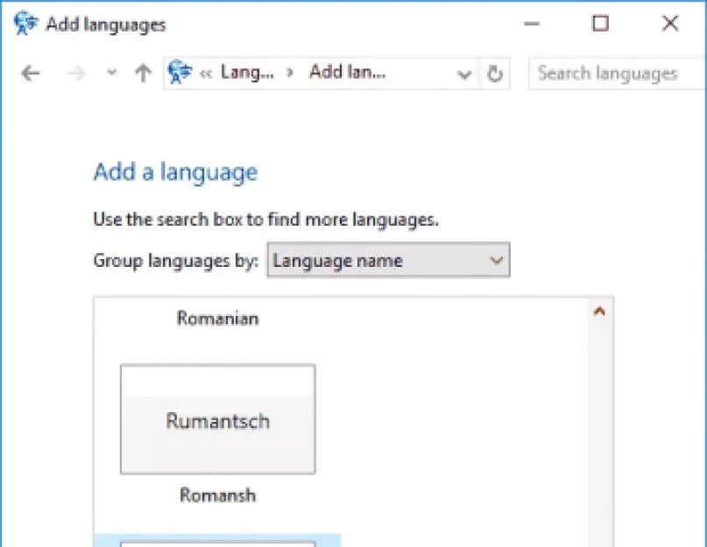
Task: Click the double chevron before 'Lang...'
Action: 206,74
